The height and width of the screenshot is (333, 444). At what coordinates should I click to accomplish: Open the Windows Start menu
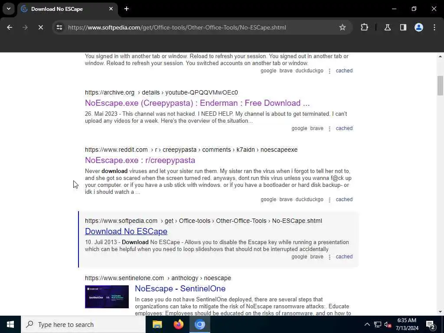10,324
